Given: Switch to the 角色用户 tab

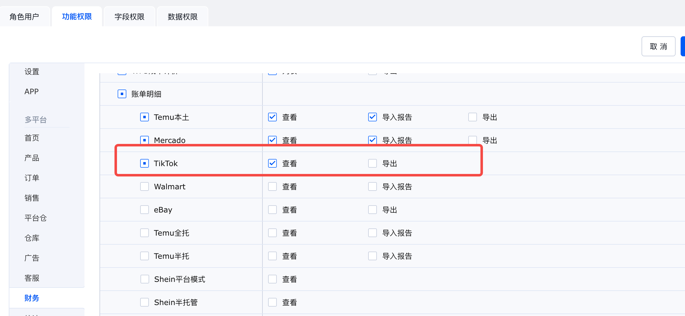Looking at the screenshot, I should tap(24, 17).
